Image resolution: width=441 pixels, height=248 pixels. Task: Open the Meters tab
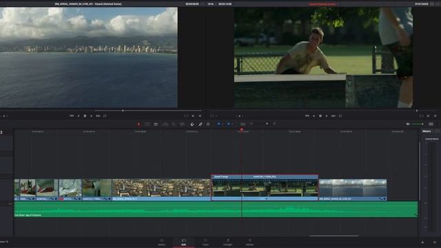coord(427,132)
